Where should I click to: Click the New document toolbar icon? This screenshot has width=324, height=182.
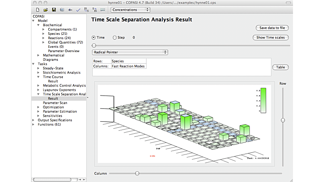pos(38,9)
